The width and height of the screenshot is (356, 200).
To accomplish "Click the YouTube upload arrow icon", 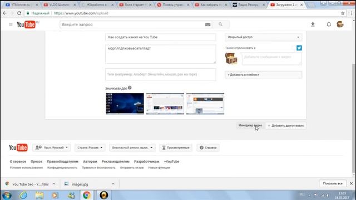I will (x=313, y=24).
